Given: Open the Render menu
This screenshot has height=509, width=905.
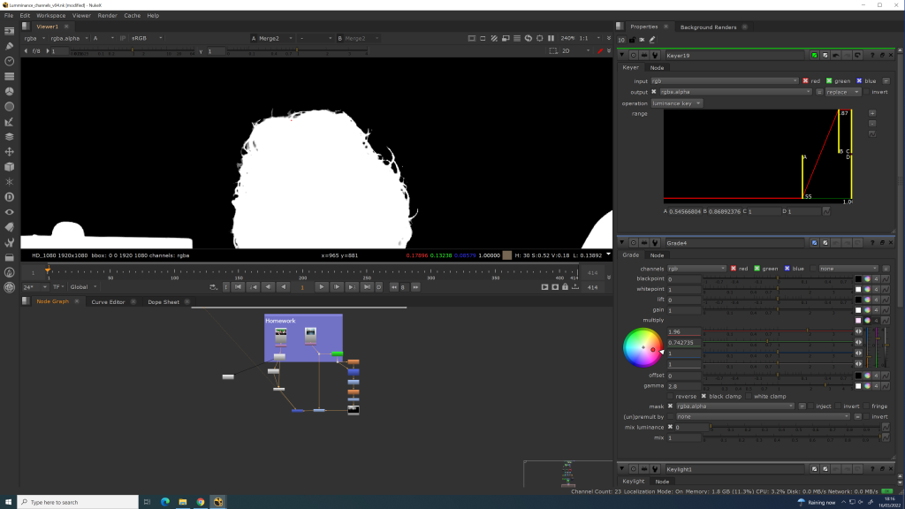Looking at the screenshot, I should pyautogui.click(x=107, y=15).
